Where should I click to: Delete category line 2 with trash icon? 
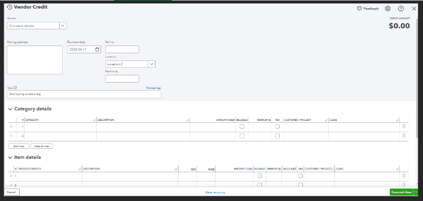tap(404, 136)
